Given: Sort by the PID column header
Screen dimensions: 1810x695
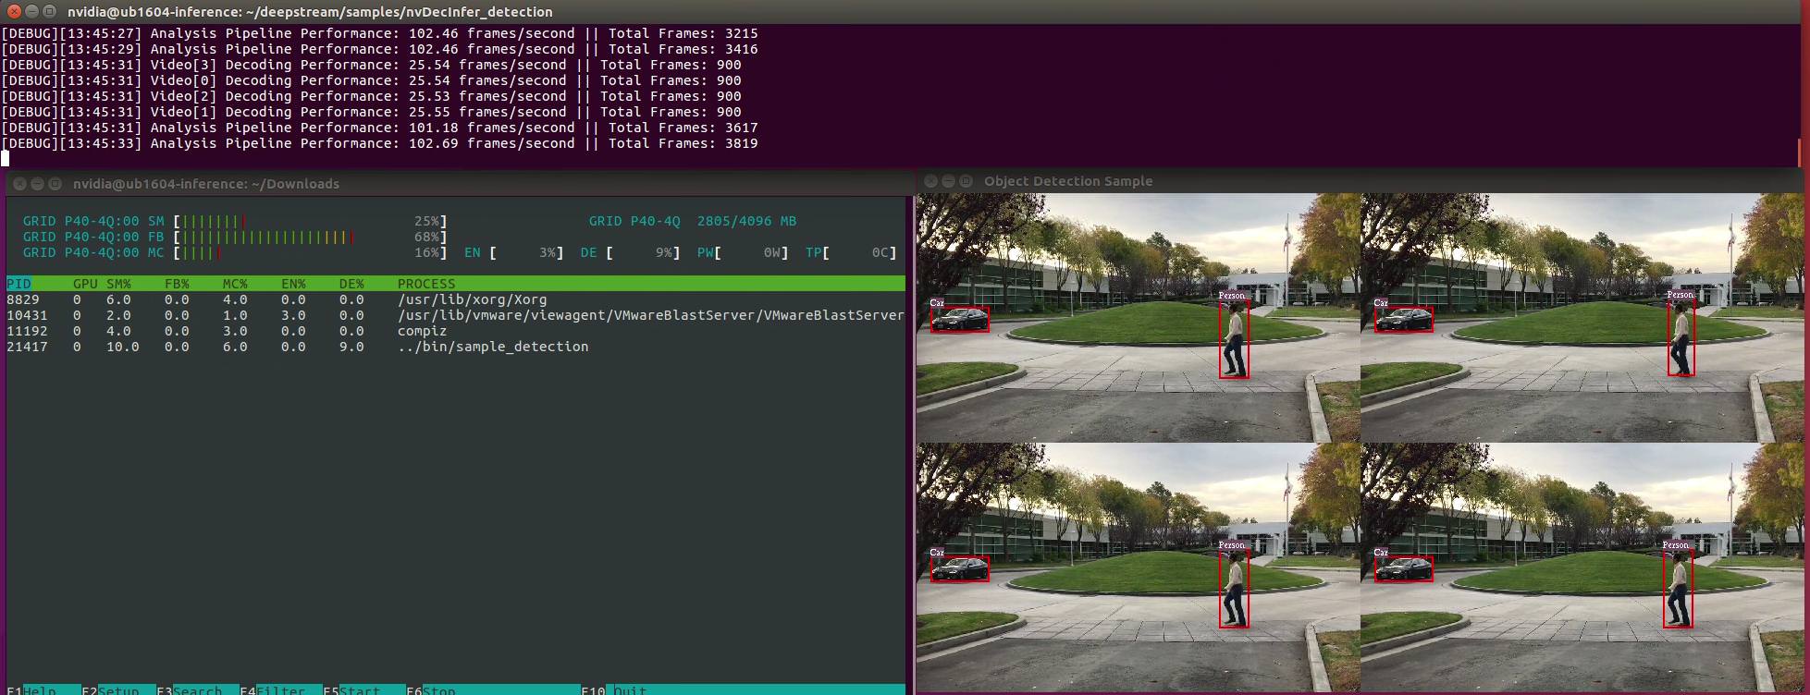Looking at the screenshot, I should pyautogui.click(x=19, y=284).
